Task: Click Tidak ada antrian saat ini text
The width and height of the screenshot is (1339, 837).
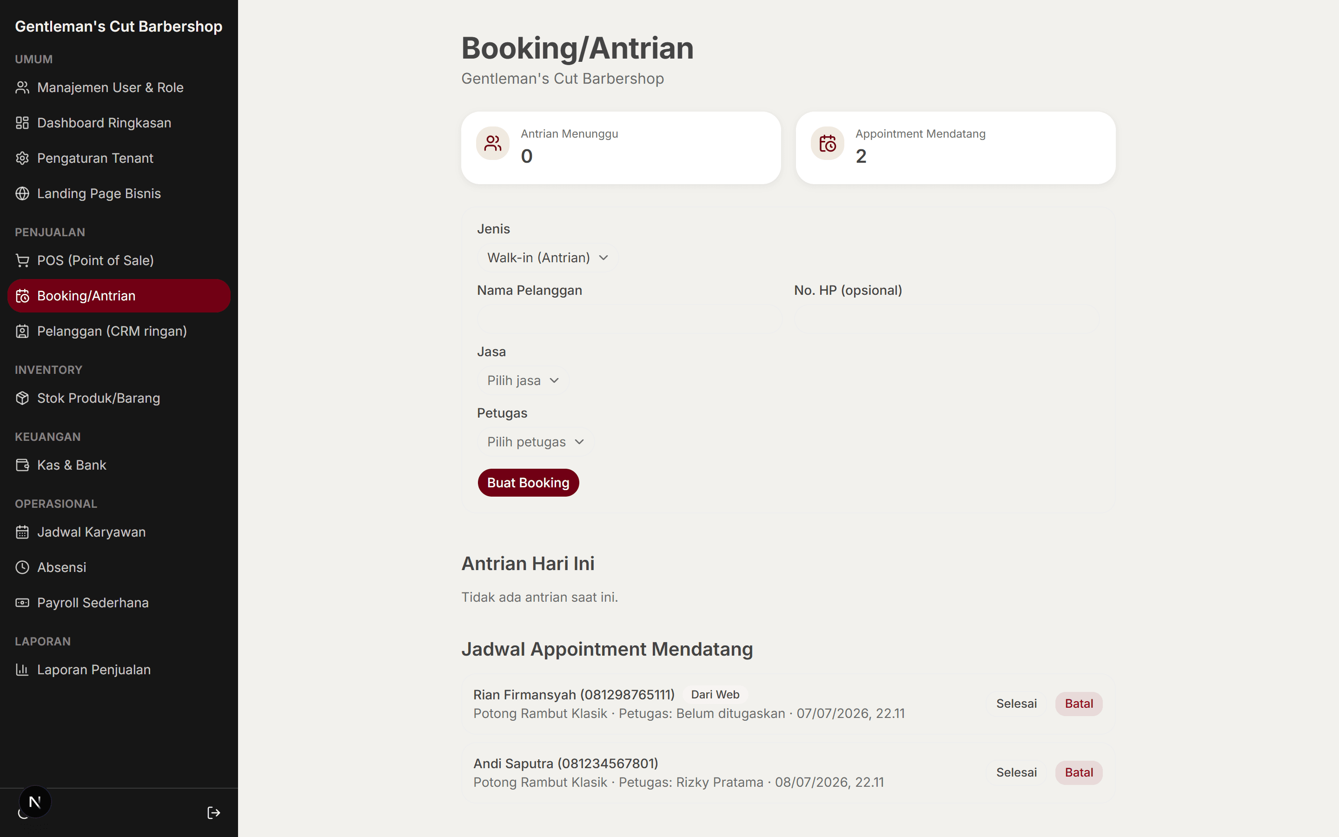Action: pyautogui.click(x=539, y=598)
